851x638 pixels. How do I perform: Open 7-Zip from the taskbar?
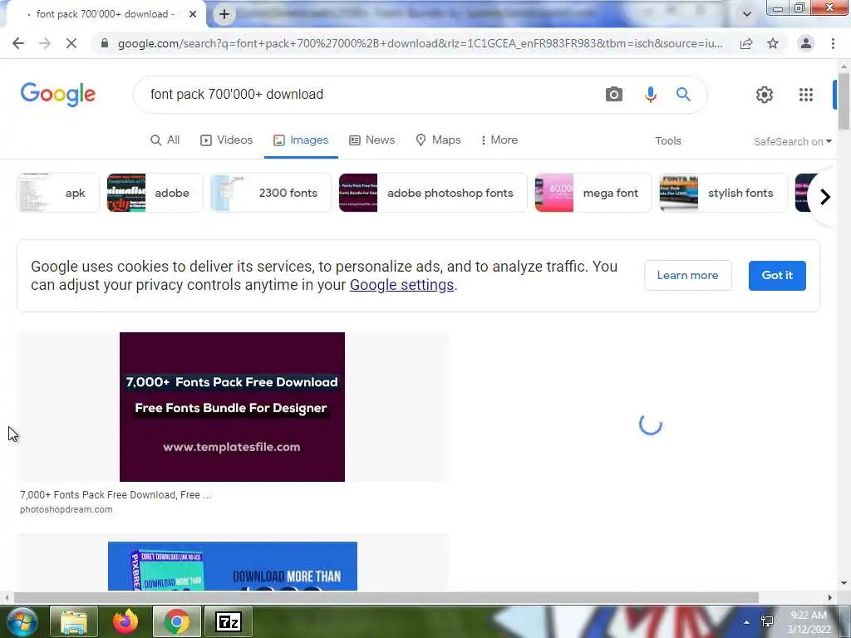(x=228, y=621)
